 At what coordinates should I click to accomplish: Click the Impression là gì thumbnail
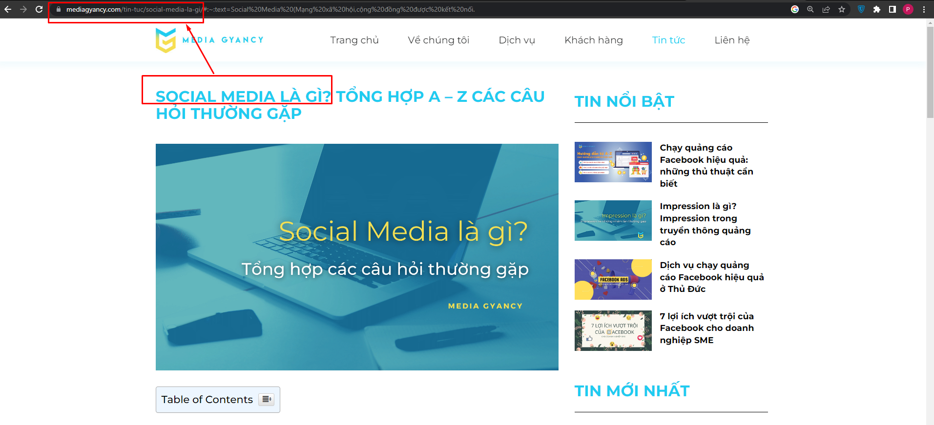(x=613, y=220)
